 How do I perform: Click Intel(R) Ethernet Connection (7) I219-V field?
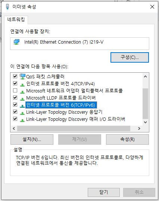pos(79,44)
